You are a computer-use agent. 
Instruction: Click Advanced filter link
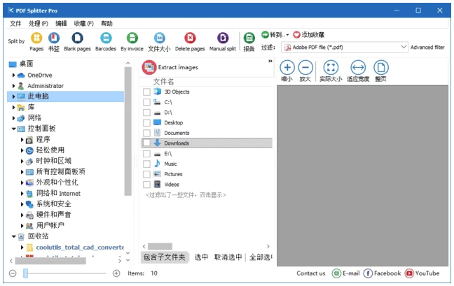(x=427, y=47)
